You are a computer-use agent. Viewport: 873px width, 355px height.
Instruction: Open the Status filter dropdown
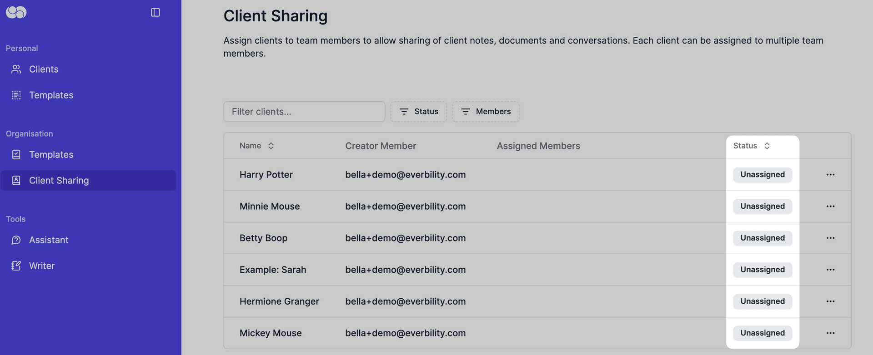point(418,111)
